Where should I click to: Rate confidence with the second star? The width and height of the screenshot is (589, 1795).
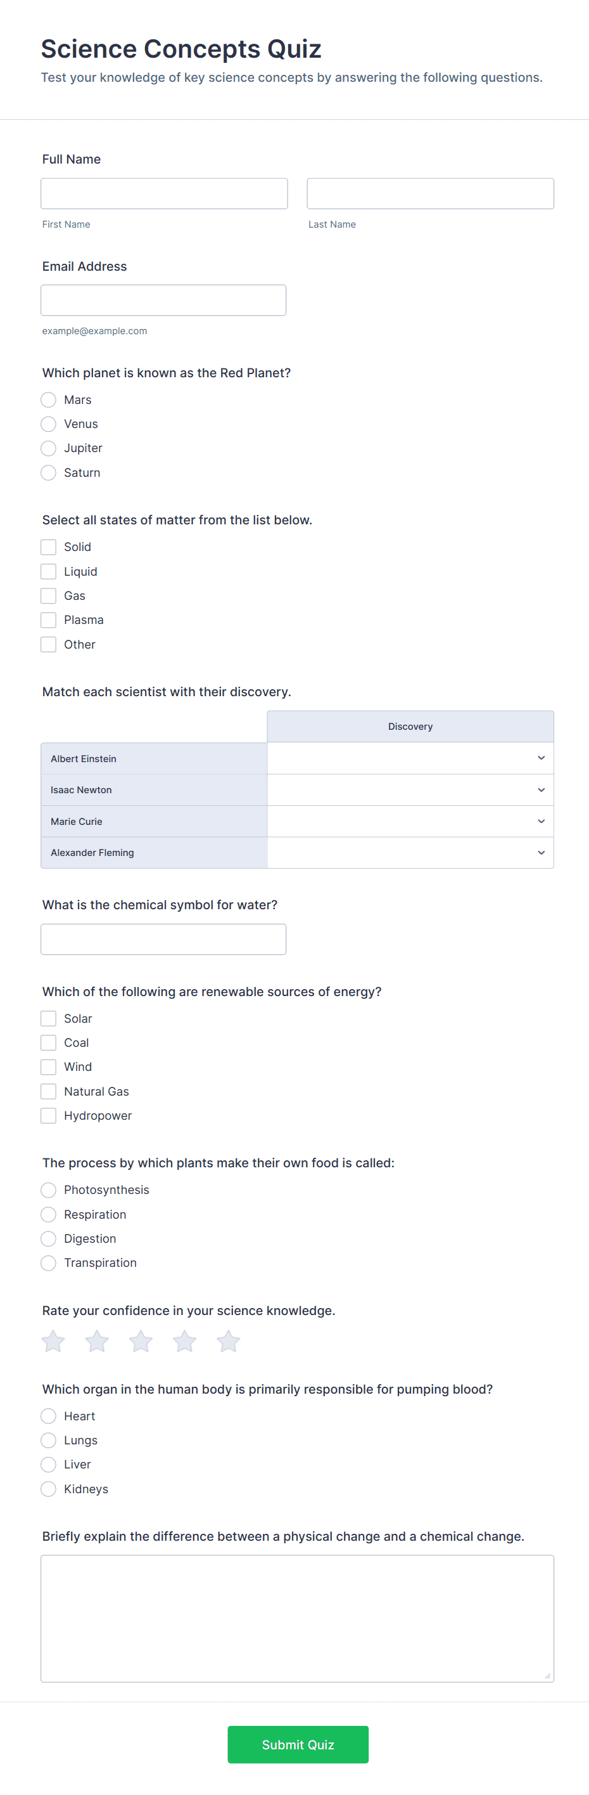[97, 1340]
